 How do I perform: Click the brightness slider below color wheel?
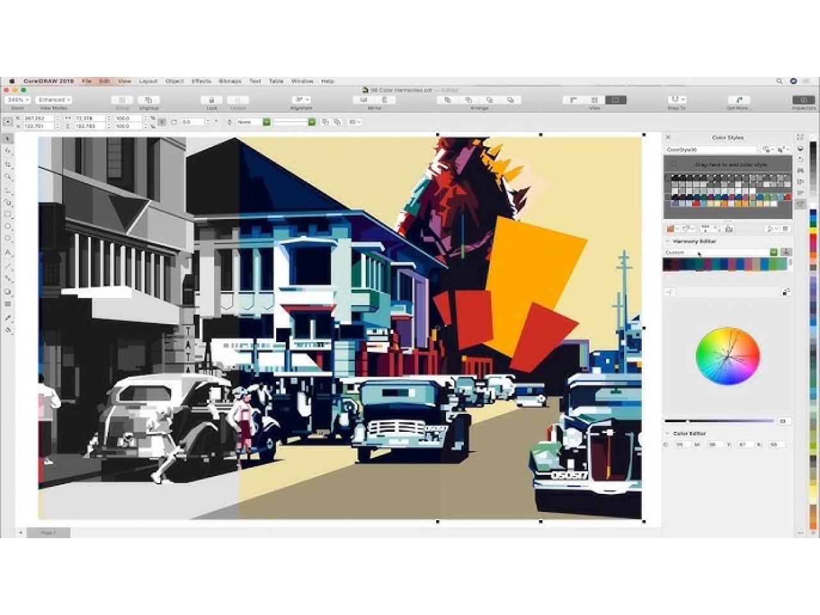coord(719,421)
